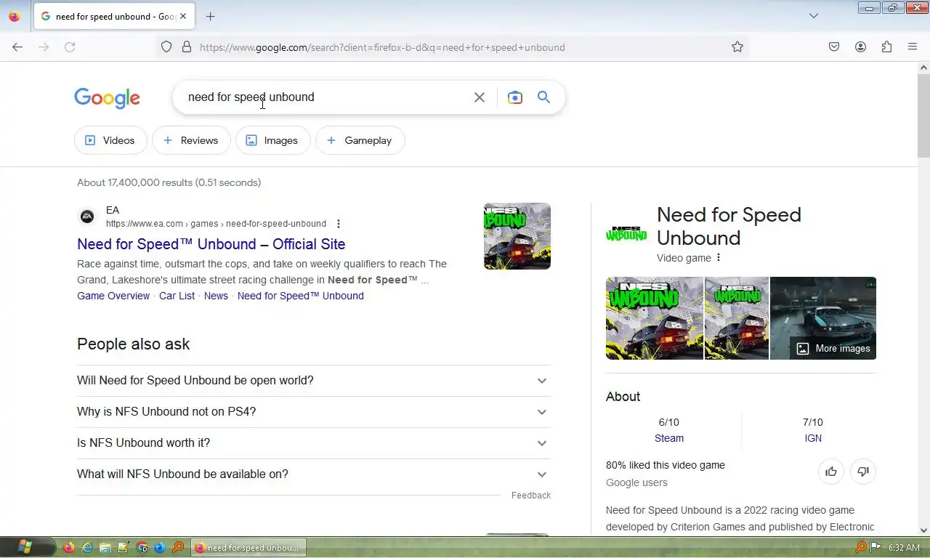Image resolution: width=930 pixels, height=558 pixels.
Task: Expand 'What will NFS Unbound be available on?'
Action: click(314, 474)
